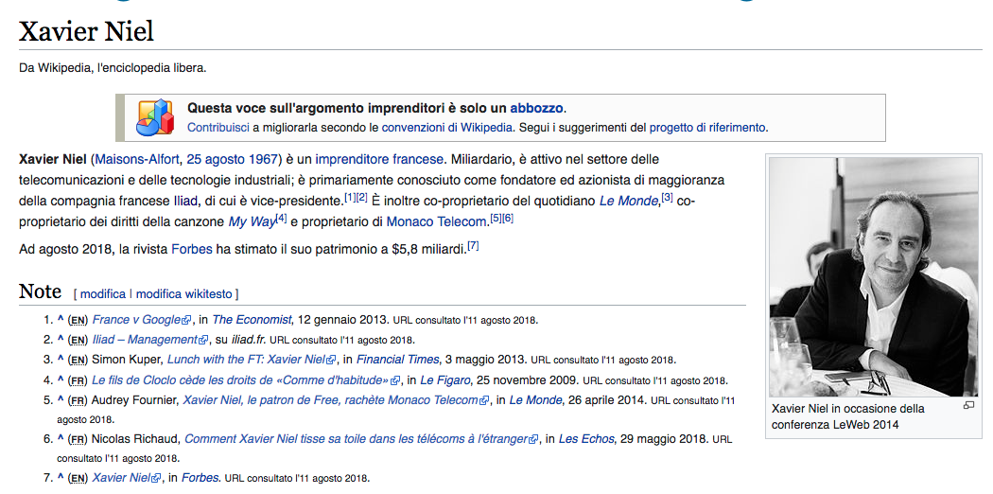Jump to footnote reference [6]
The image size is (993, 494).
click(x=507, y=219)
